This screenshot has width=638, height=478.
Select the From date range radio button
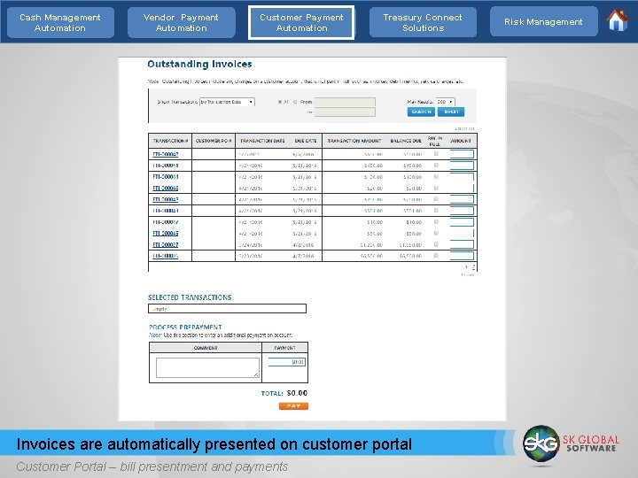[295, 102]
